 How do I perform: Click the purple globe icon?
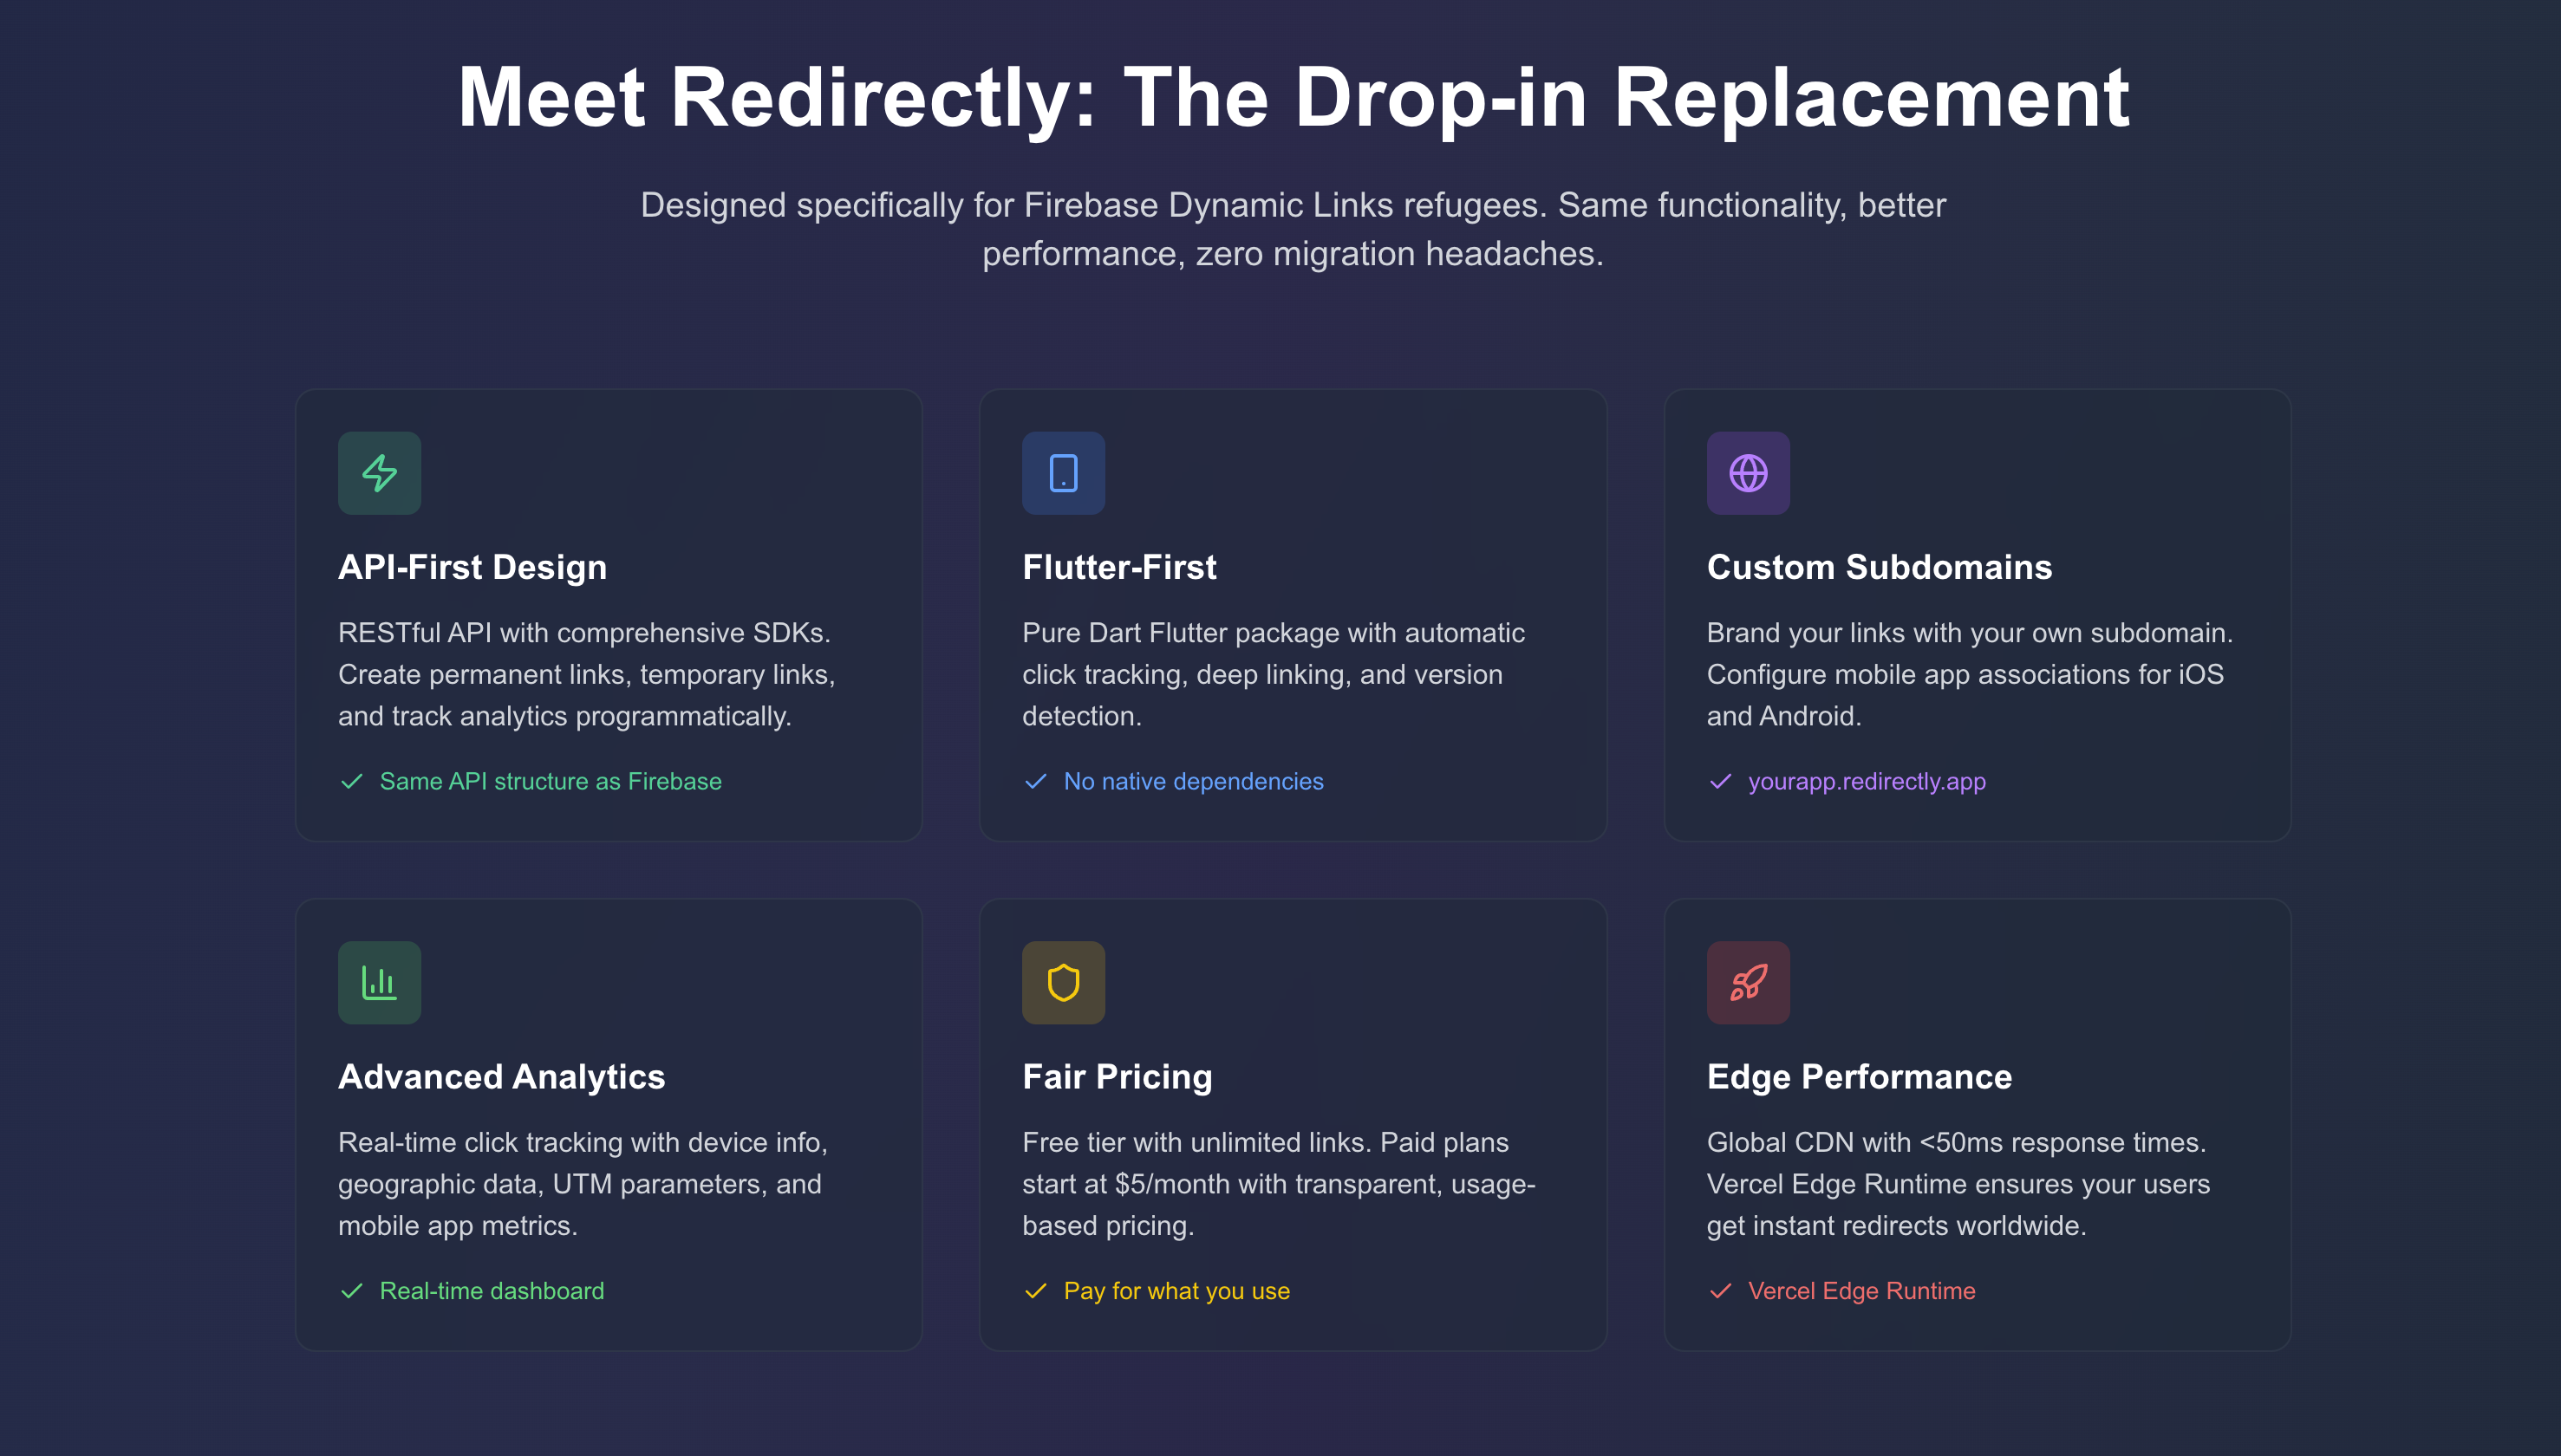point(1748,473)
